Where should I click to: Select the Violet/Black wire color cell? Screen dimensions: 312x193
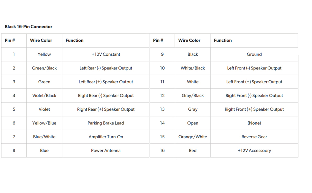coord(44,96)
